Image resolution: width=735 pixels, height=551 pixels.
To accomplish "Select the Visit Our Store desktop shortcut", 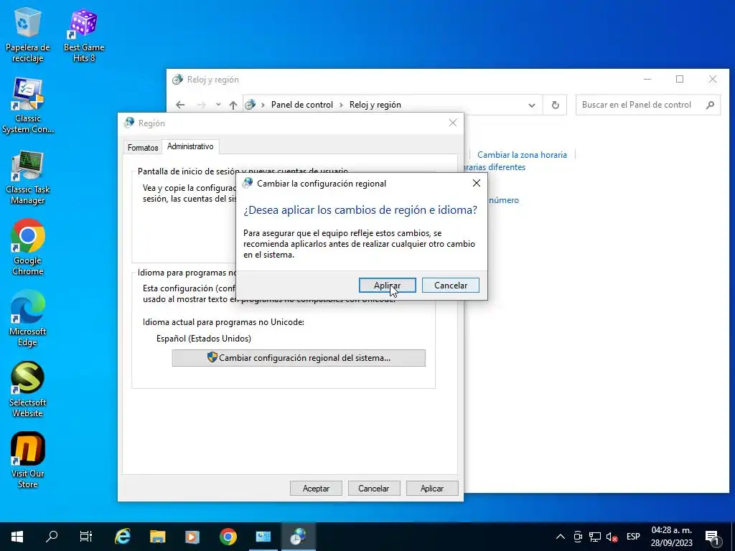I will pos(28,461).
